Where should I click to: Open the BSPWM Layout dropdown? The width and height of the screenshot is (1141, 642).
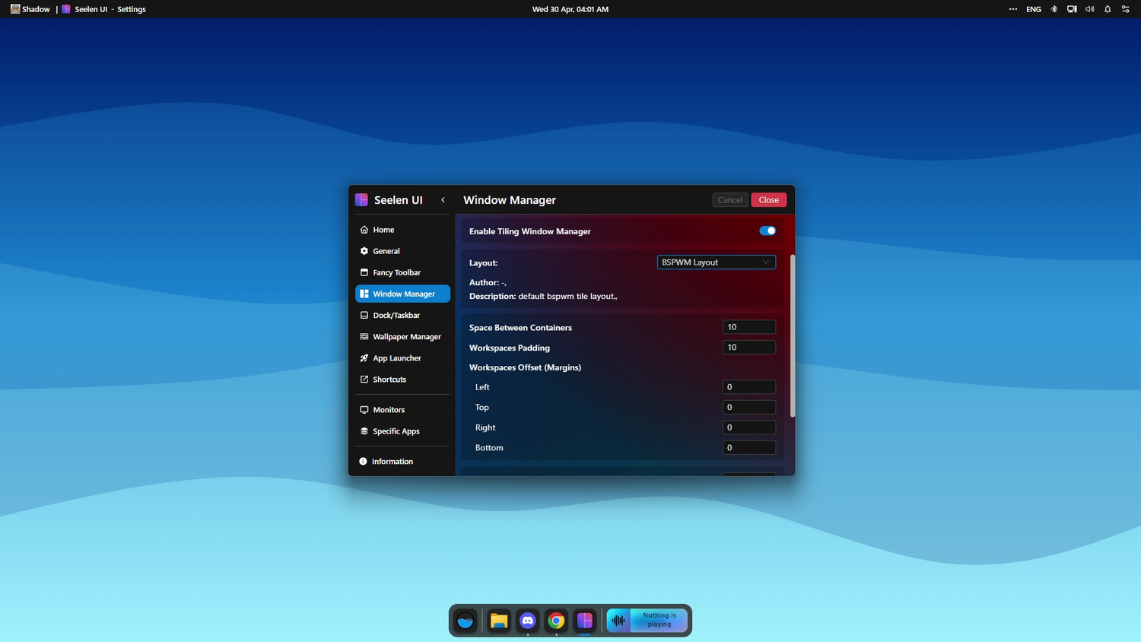tap(717, 262)
